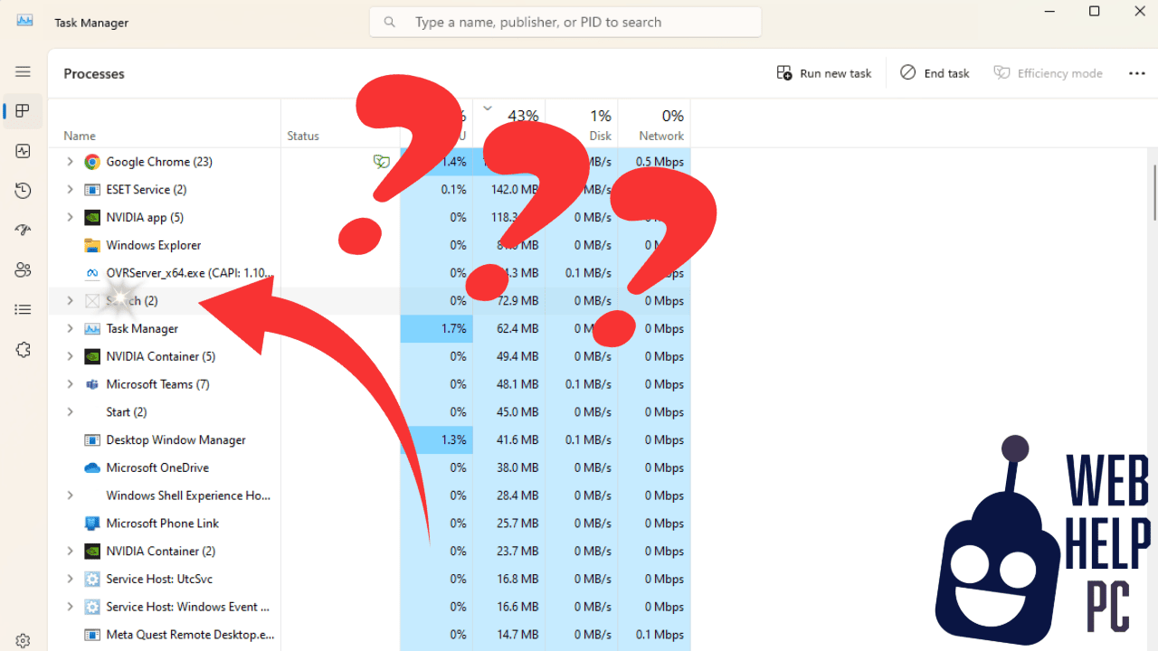Click ESET Service's 142.0 MB memory cell
Viewport: 1158px width, 651px height.
tap(509, 190)
